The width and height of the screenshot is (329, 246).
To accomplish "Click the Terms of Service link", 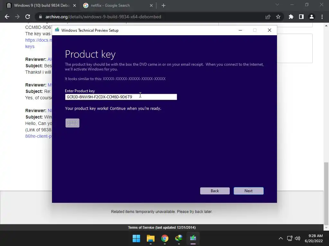I will [162, 227].
